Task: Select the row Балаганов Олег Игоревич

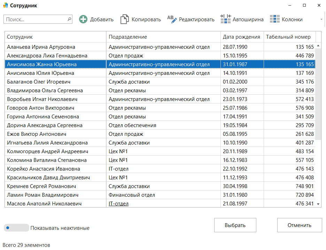Action: (39, 82)
